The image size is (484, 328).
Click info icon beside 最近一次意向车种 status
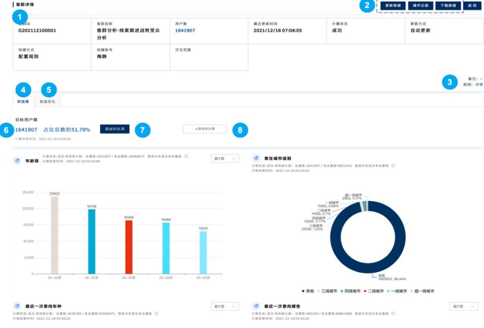156,313
